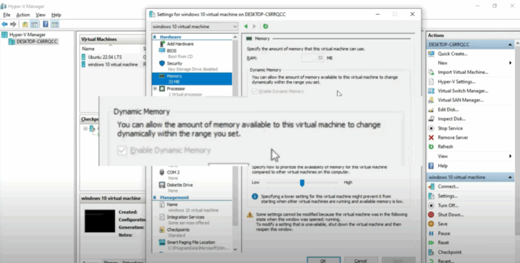
Task: Select Smart Paging File Location
Action: pyautogui.click(x=191, y=243)
